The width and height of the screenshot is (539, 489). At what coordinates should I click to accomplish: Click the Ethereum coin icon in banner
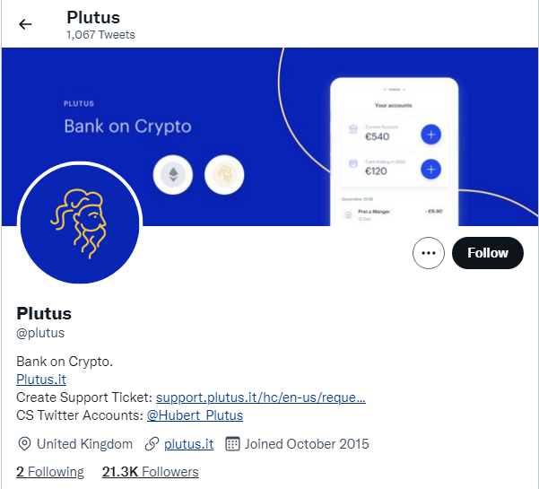(x=173, y=175)
